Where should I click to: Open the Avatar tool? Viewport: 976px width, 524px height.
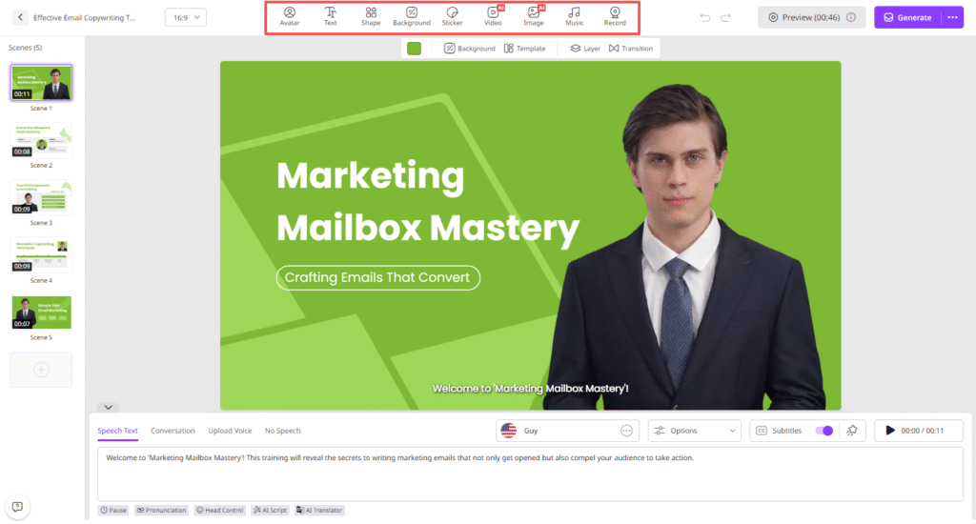[x=289, y=16]
